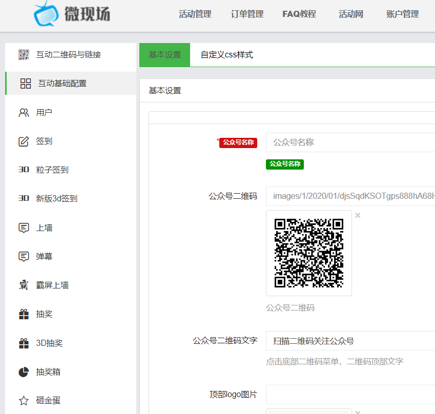This screenshot has width=435, height=414.
Task: Click the gift icon beside 3D抽奖
Action: (24, 343)
